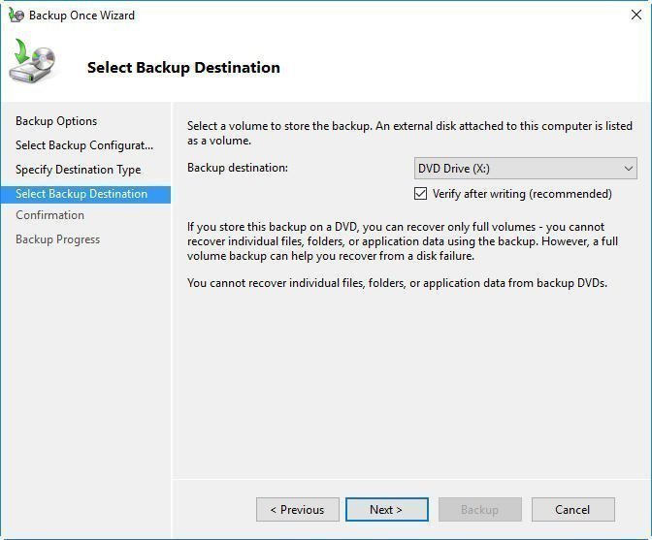The image size is (652, 540).
Task: Click the 'You cannot recover individual files' note
Action: pyautogui.click(x=397, y=283)
